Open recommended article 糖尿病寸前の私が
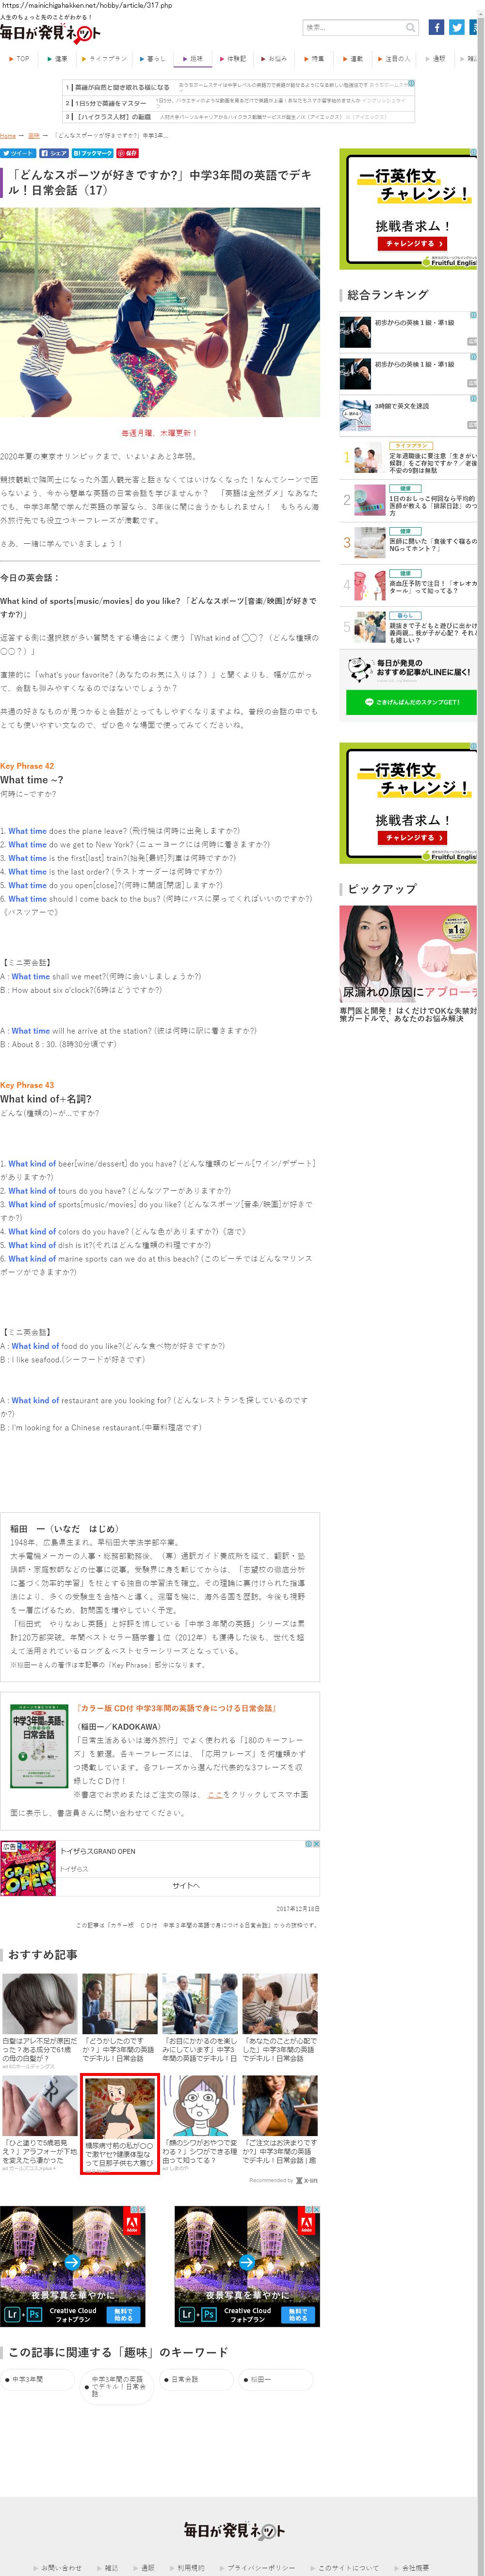 [x=119, y=2123]
